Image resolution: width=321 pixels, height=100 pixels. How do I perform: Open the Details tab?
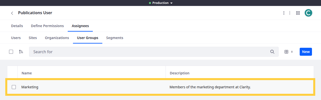17,26
